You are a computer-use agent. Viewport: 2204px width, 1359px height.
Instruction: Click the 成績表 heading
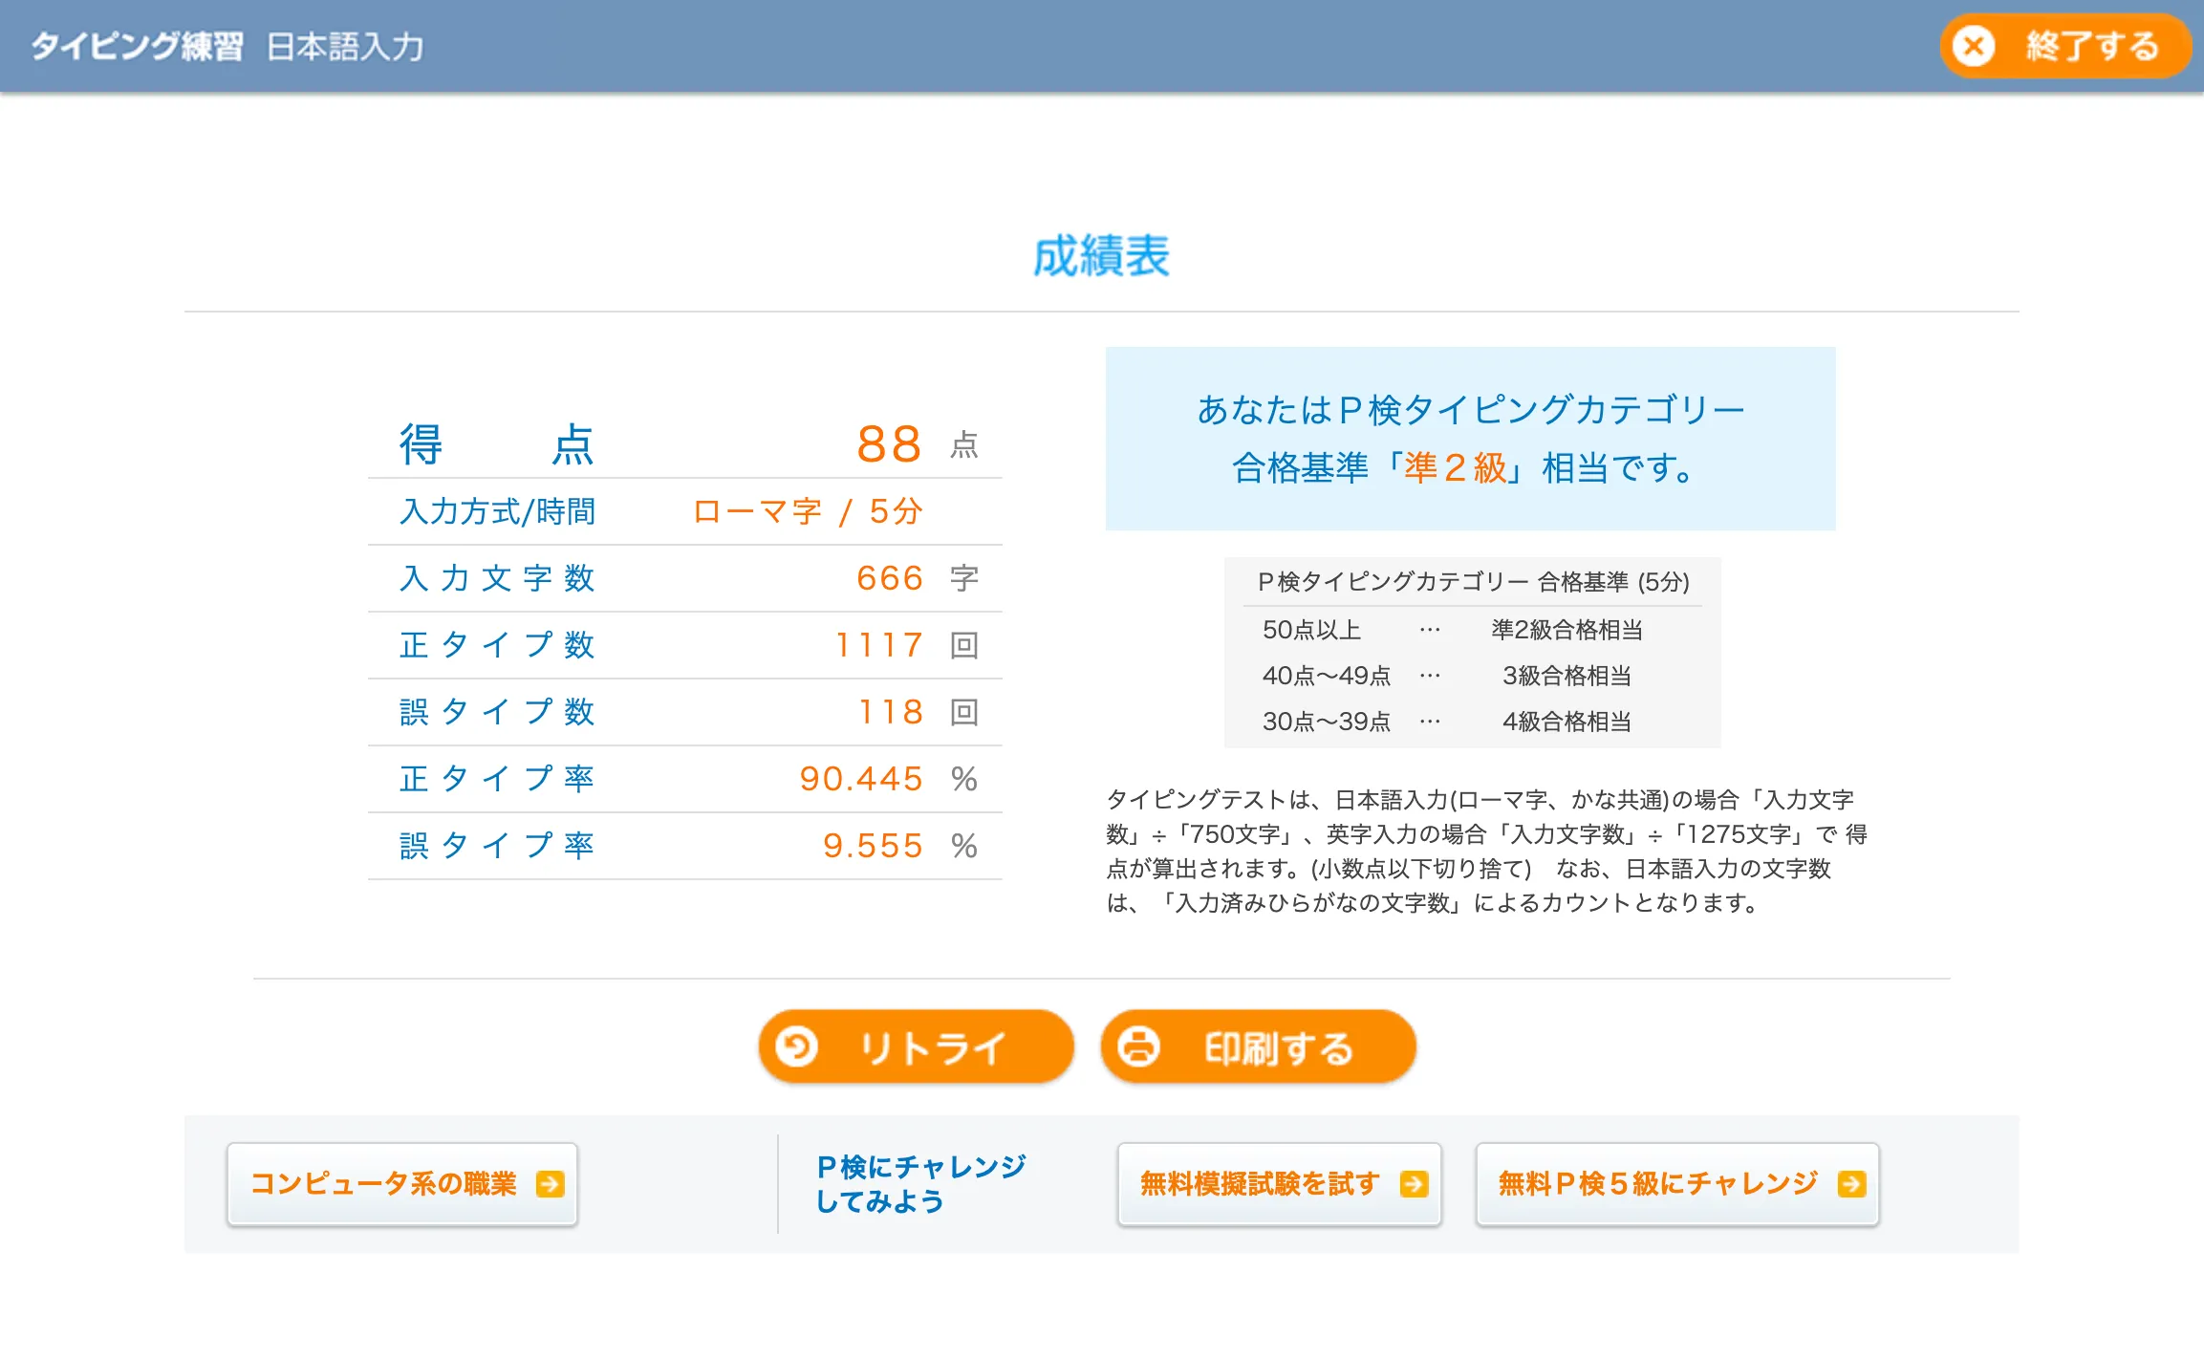coord(1101,256)
